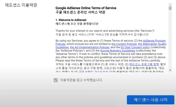Click the Google AdSense Online Terms of Service title
The image size is (176, 107).
point(86,8)
